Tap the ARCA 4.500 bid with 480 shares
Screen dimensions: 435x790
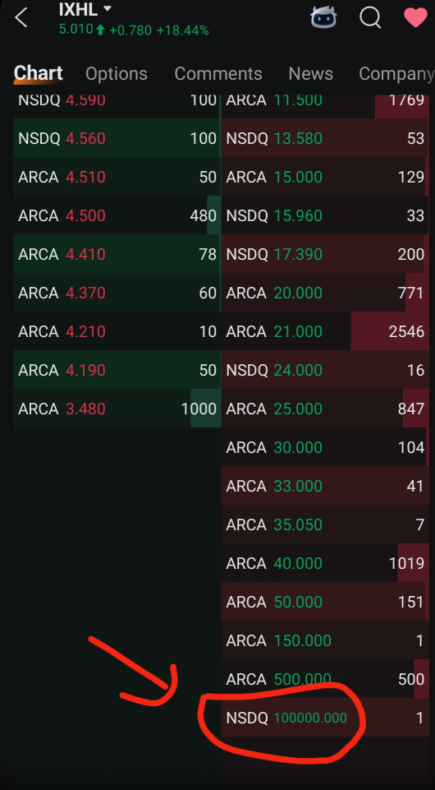tap(117, 215)
